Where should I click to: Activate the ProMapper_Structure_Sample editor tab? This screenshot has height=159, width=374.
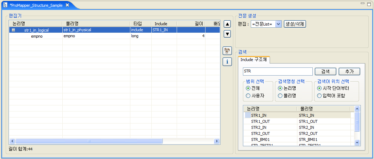coord(36,5)
